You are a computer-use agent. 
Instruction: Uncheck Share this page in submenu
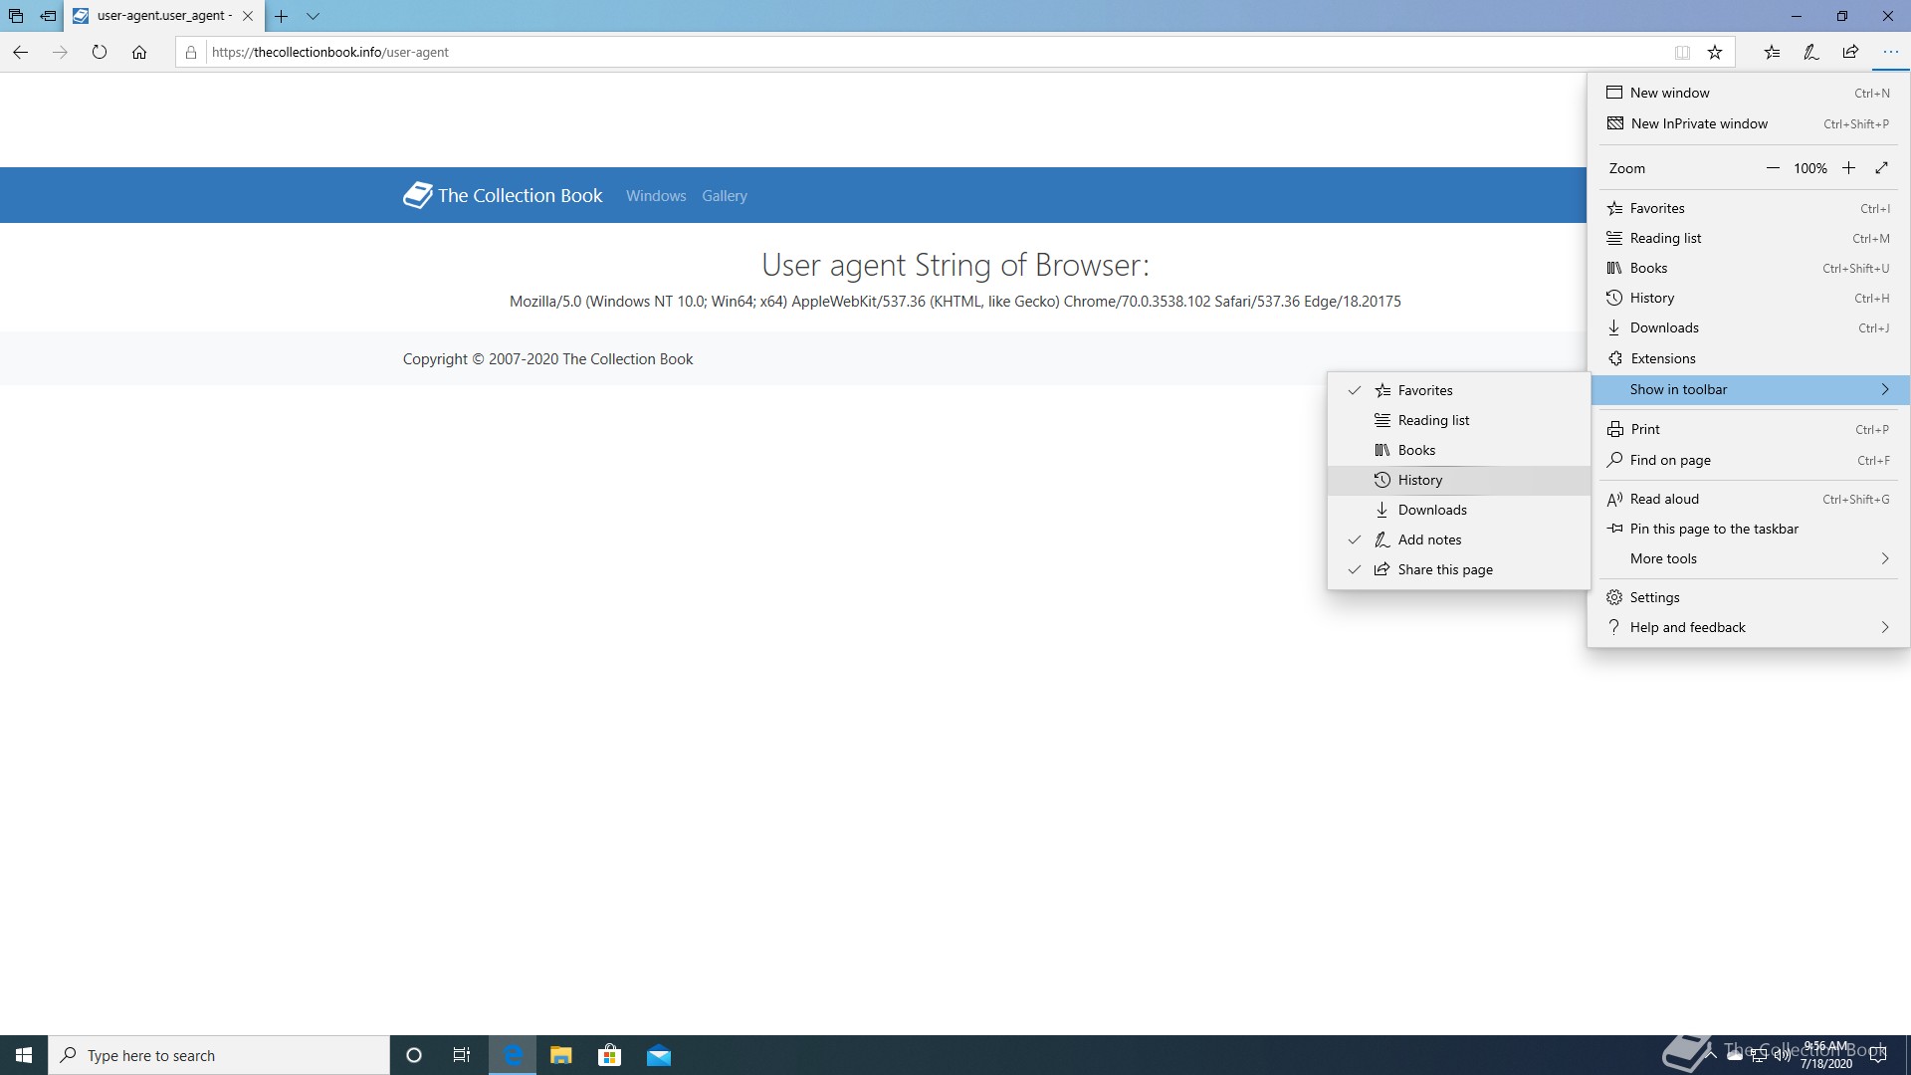click(x=1458, y=569)
